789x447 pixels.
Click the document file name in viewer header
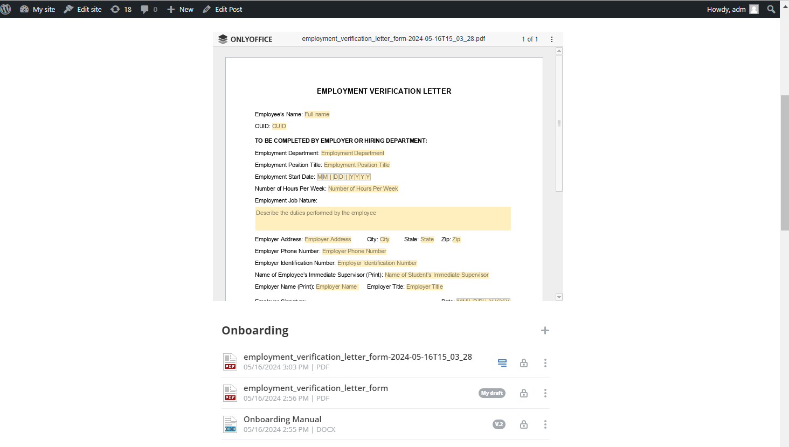(x=393, y=39)
